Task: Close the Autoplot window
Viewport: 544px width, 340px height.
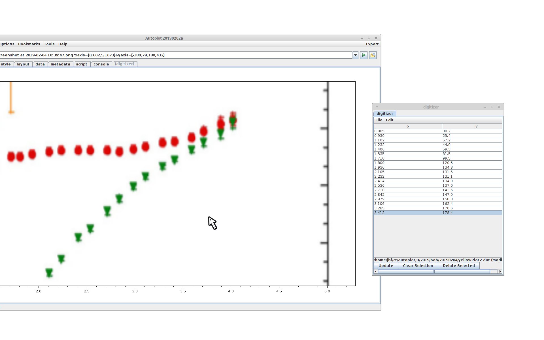Action: click(x=376, y=38)
